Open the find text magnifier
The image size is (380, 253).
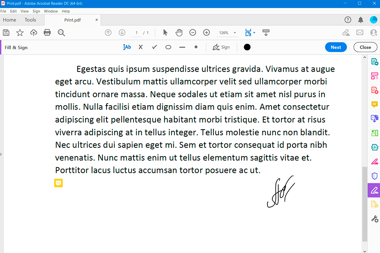tap(61, 33)
